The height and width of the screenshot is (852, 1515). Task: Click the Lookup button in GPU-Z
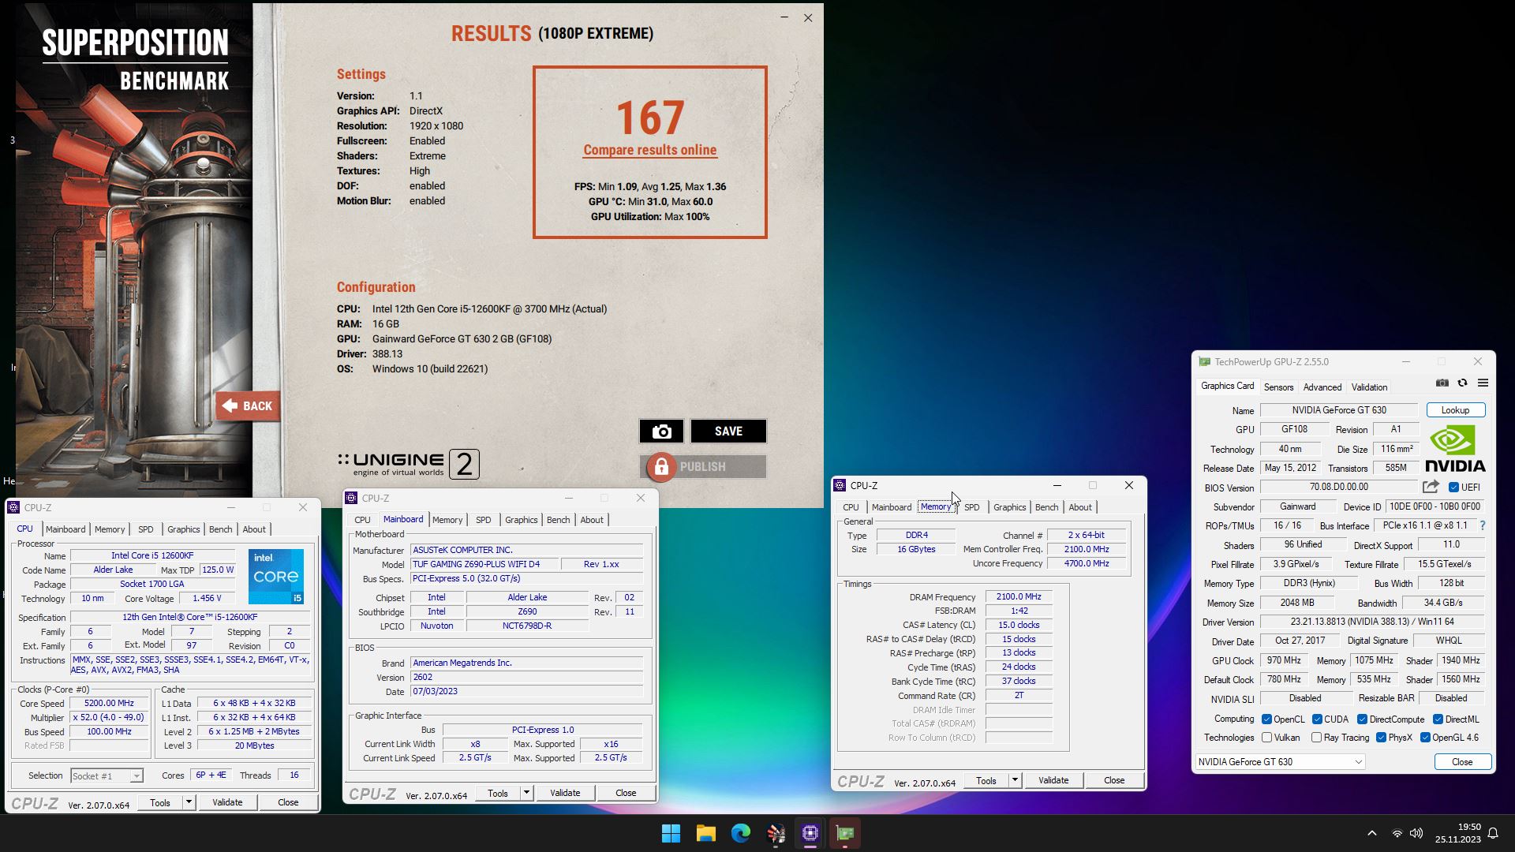tap(1455, 410)
